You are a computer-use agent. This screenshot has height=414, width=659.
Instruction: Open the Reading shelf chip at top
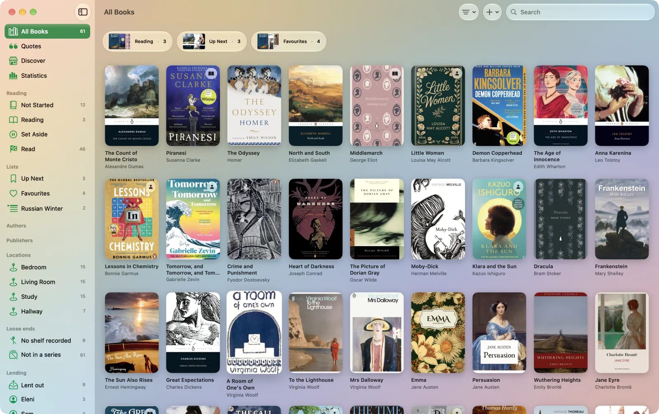(x=137, y=42)
